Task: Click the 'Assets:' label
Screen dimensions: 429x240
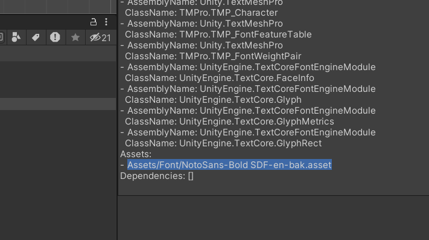Action: click(136, 154)
